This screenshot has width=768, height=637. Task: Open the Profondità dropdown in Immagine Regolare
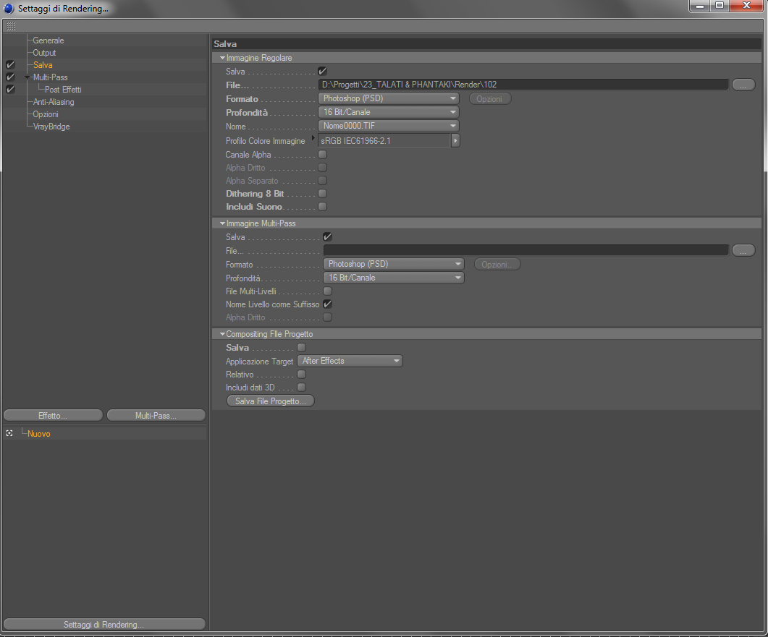tap(389, 112)
